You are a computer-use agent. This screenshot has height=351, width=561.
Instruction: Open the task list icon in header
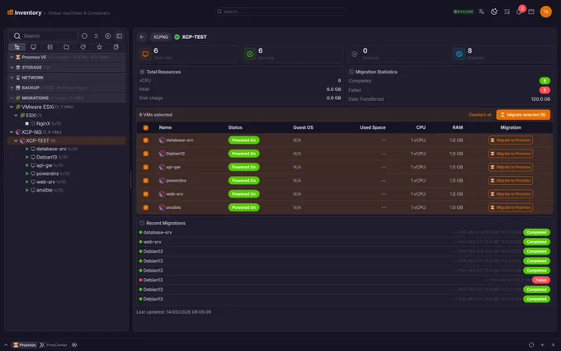pos(507,12)
